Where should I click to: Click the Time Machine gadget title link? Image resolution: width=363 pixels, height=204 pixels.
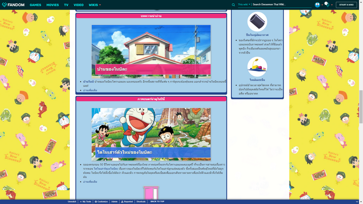pos(257,80)
